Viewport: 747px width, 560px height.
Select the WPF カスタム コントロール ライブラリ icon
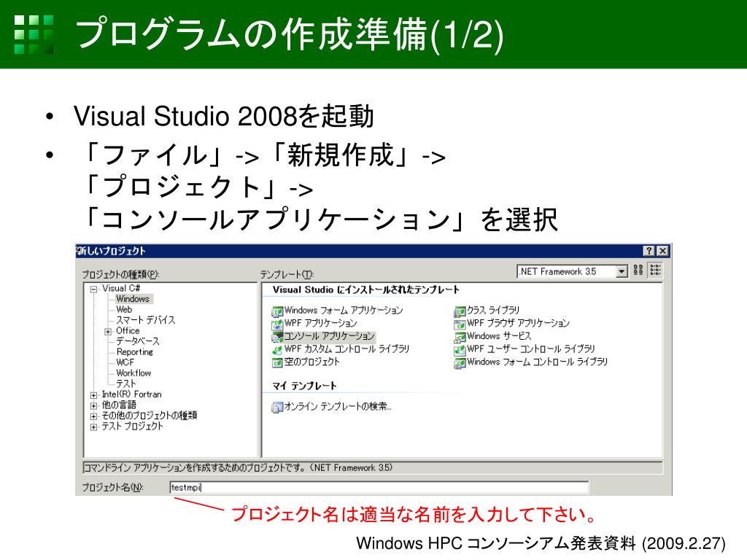pos(277,351)
